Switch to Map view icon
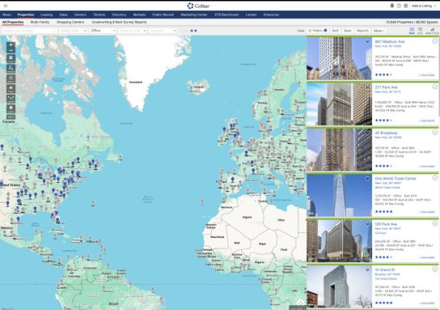The image size is (440, 310). click(x=412, y=30)
